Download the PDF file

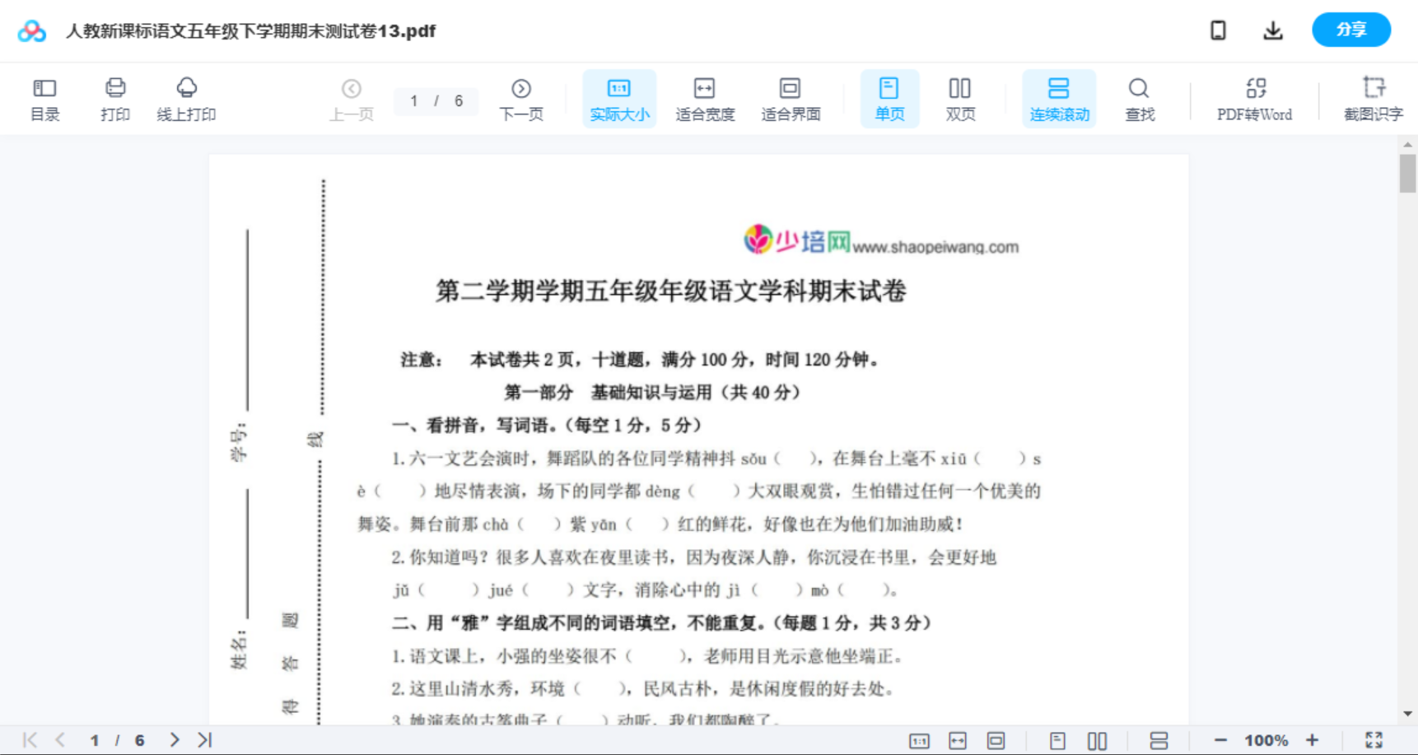pos(1273,30)
